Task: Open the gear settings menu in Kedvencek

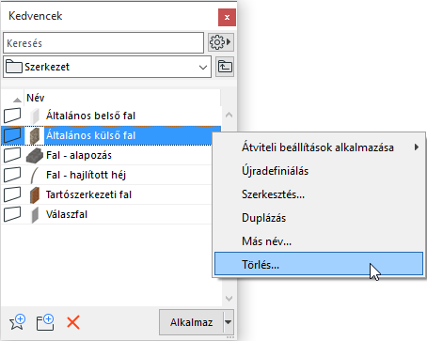Action: click(x=221, y=42)
